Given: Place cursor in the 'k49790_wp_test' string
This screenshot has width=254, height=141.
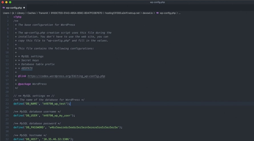Looking at the screenshot, I should (55, 104).
